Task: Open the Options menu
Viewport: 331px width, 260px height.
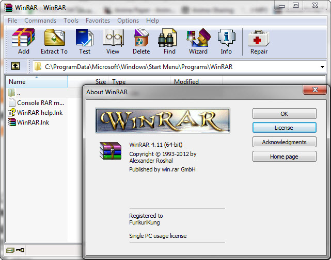Action: click(128, 21)
